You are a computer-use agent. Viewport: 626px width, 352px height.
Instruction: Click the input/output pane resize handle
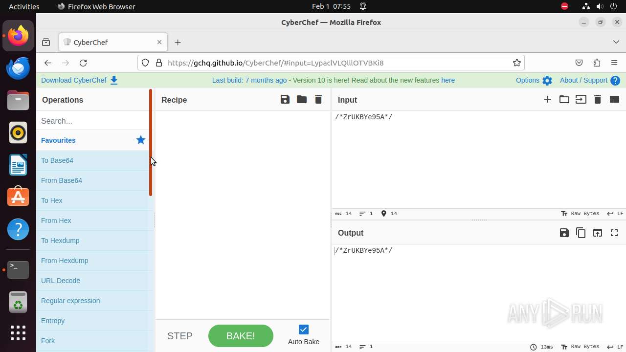(479, 220)
